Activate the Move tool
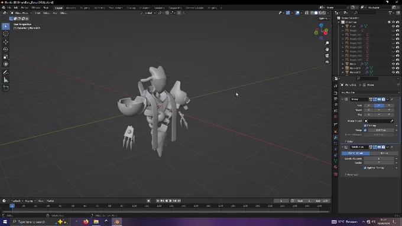The image size is (402, 226). (6, 42)
